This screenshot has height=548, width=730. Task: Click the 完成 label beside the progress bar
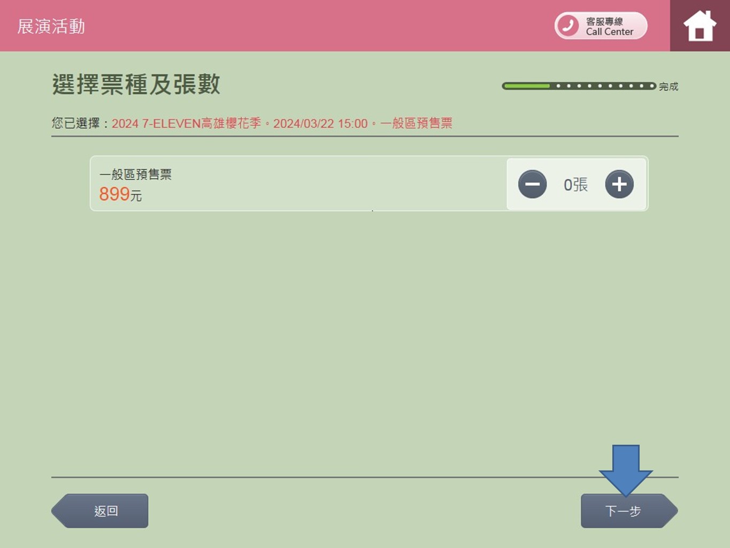668,87
